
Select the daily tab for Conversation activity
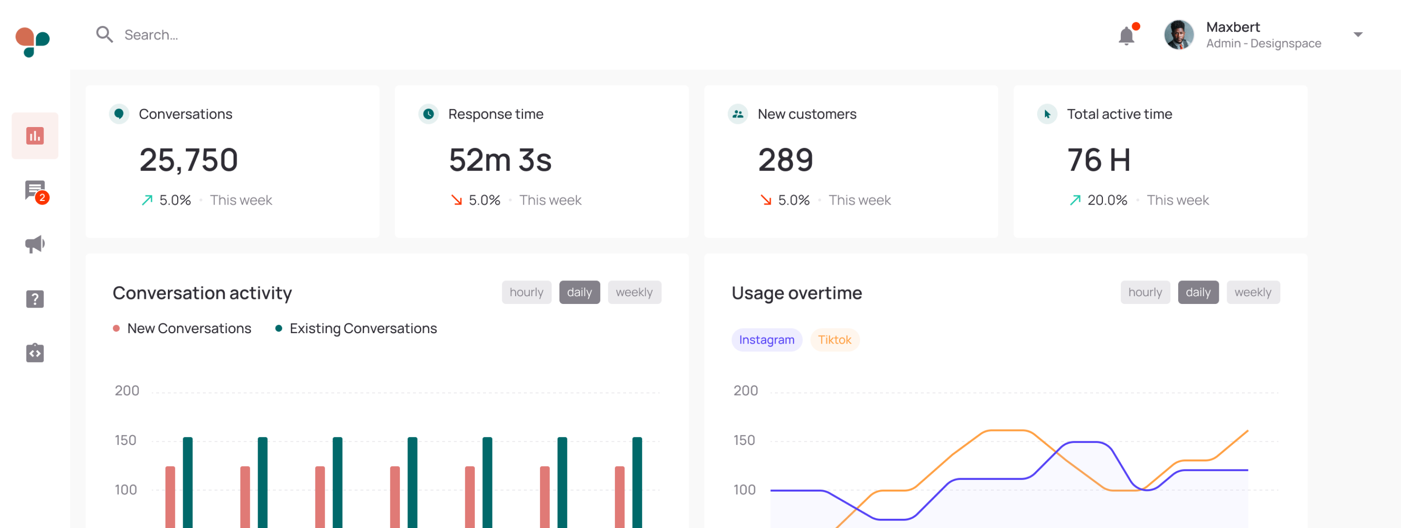[579, 291]
